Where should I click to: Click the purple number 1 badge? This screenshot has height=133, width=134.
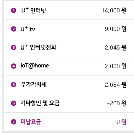[14, 10]
